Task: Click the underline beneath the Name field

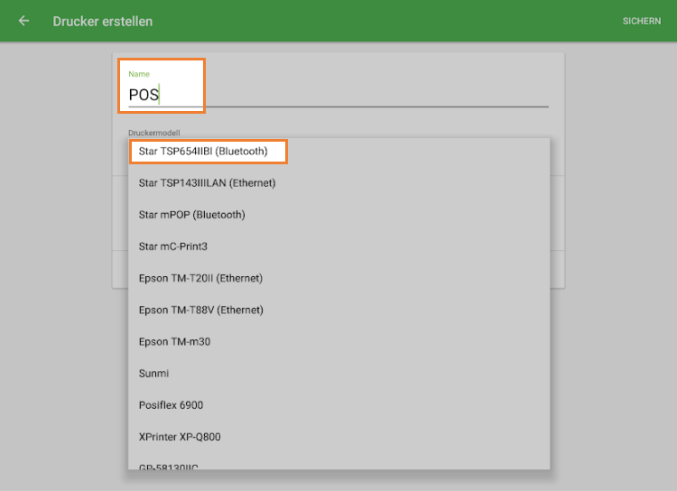Action: (361, 107)
